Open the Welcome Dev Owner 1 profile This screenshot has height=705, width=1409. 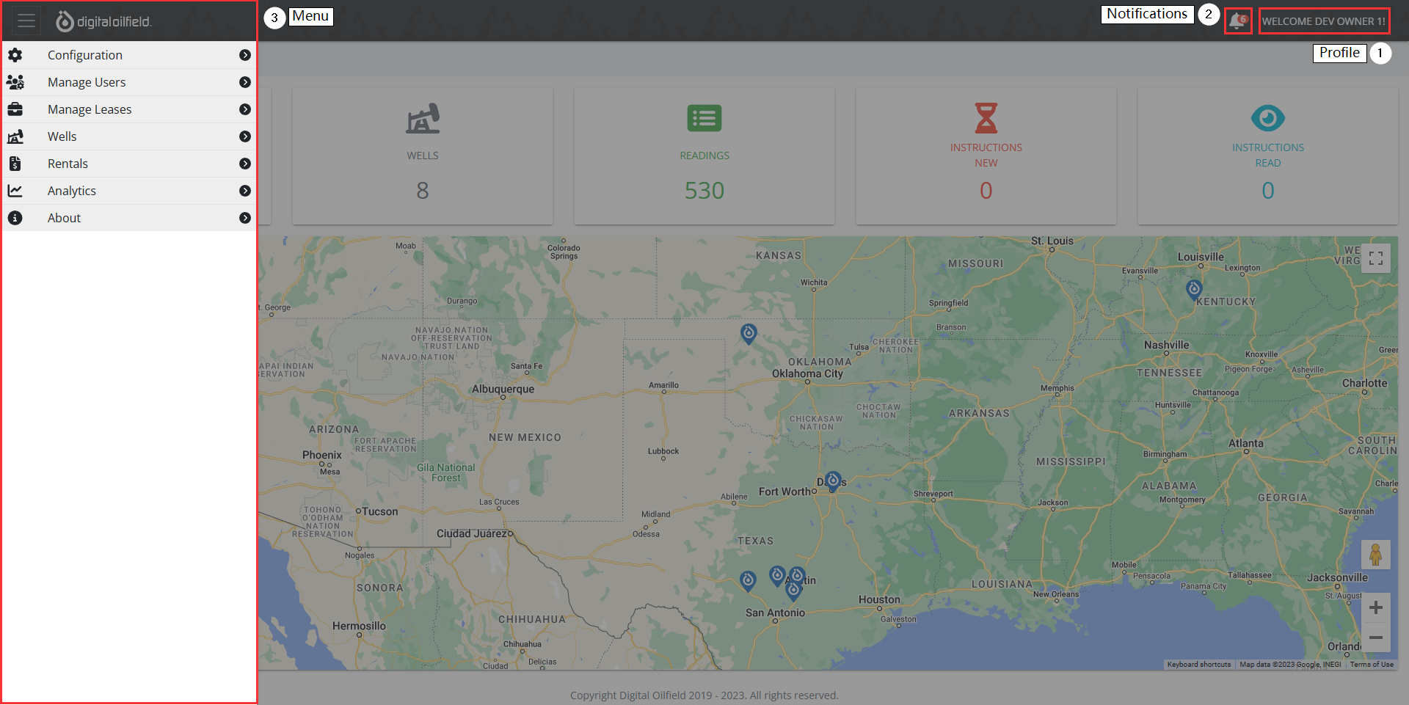tap(1323, 21)
